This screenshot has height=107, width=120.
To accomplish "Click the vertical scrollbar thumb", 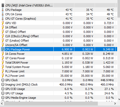I will pyautogui.click(x=119, y=9).
